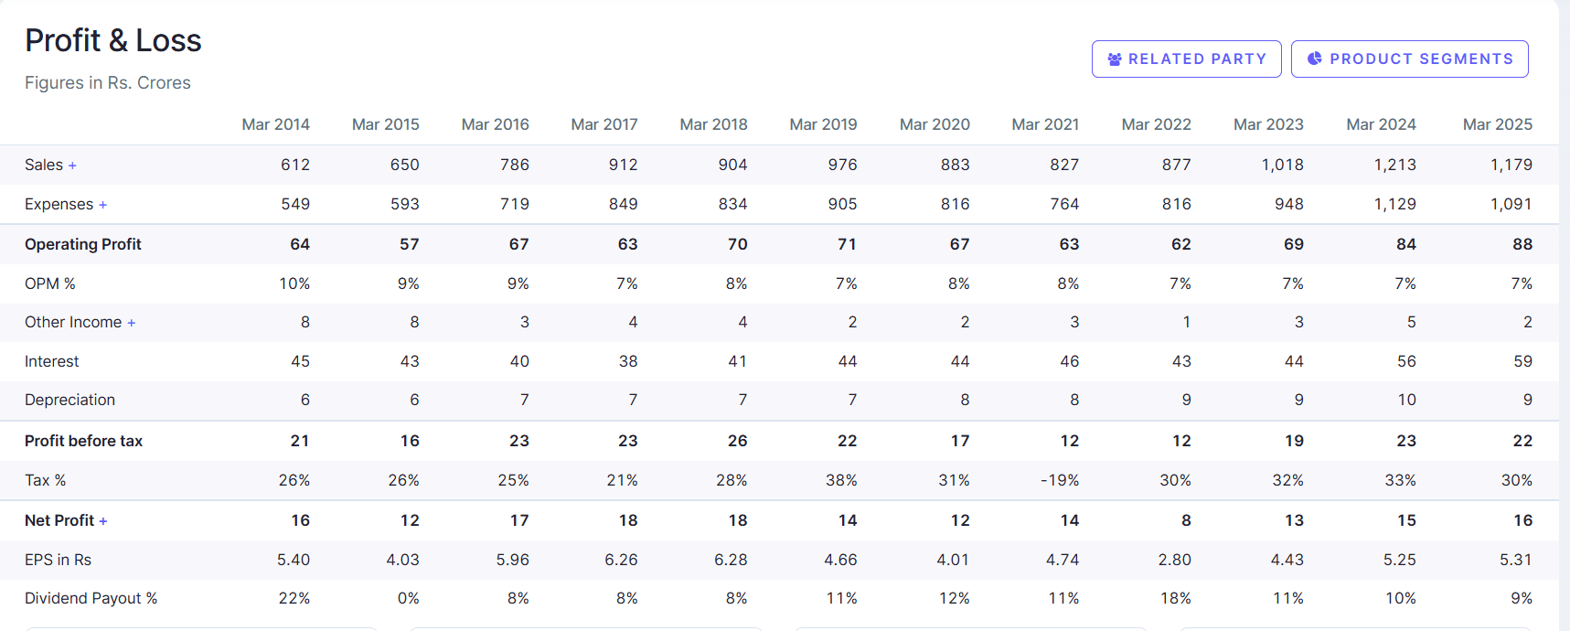Click the pie chart icon on Product Segments button
Image resolution: width=1570 pixels, height=631 pixels.
[1315, 59]
